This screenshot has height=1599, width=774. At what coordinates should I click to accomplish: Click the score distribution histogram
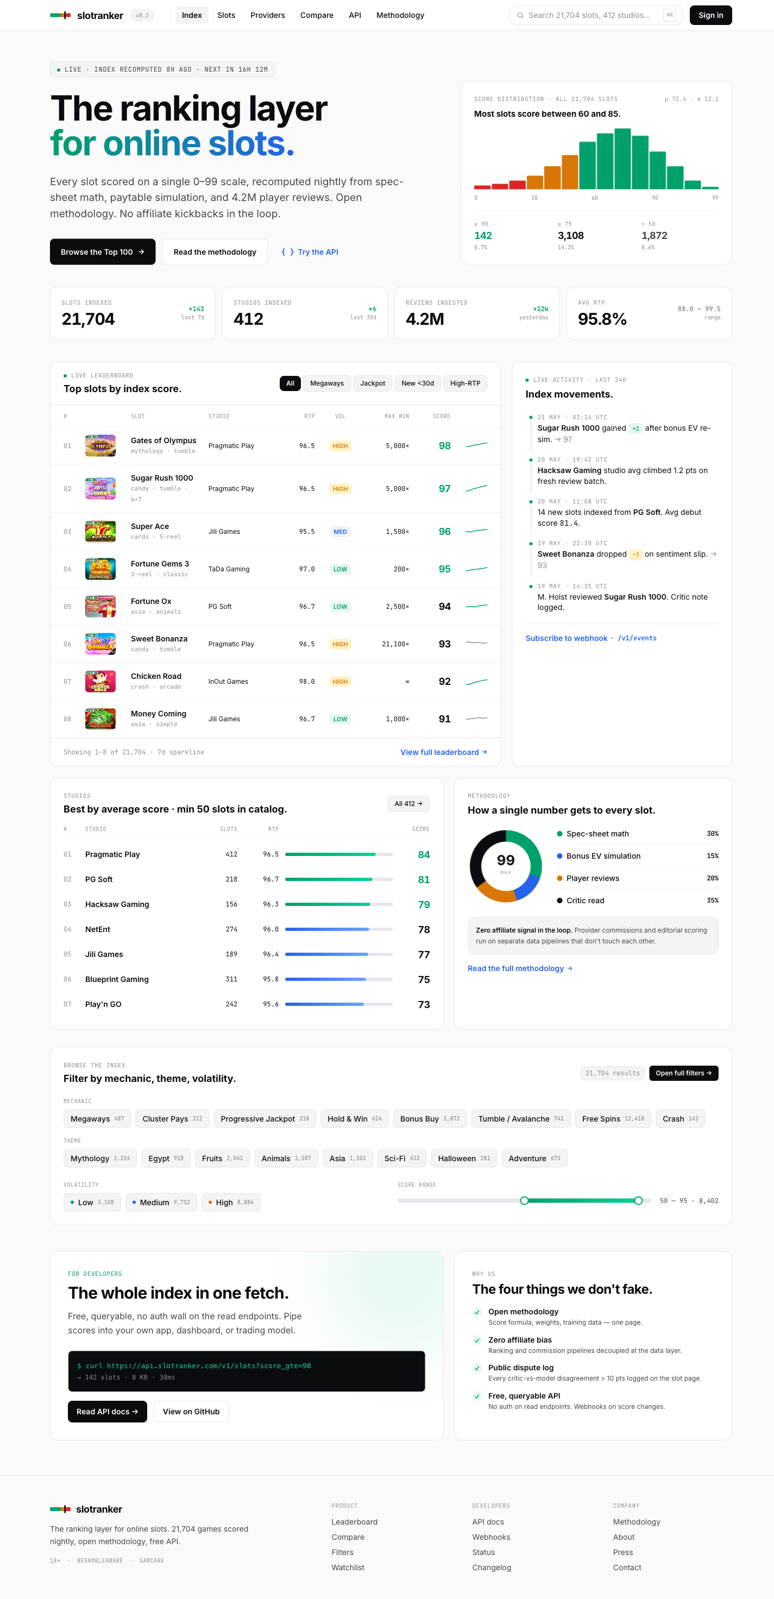point(596,159)
